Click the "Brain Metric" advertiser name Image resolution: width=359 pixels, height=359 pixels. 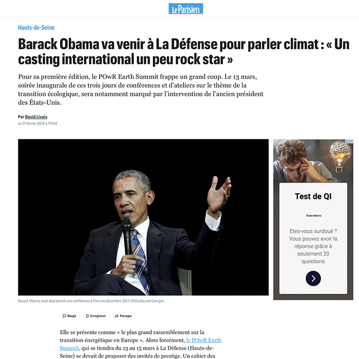click(314, 216)
